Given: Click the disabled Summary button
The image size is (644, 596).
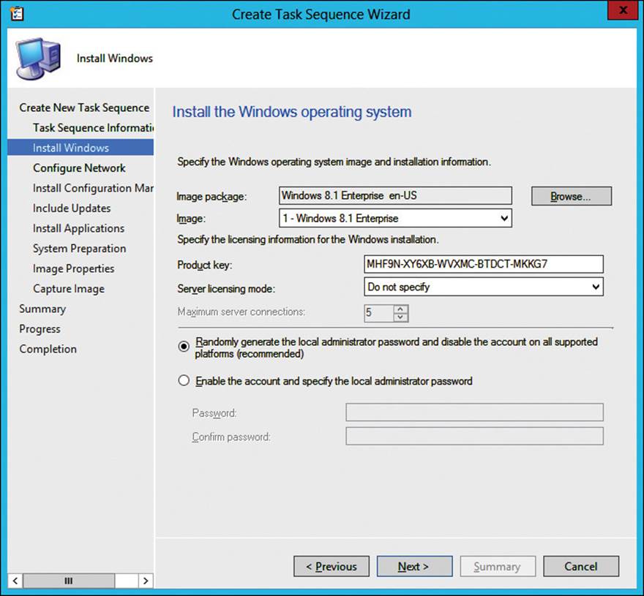Looking at the screenshot, I should pyautogui.click(x=498, y=567).
